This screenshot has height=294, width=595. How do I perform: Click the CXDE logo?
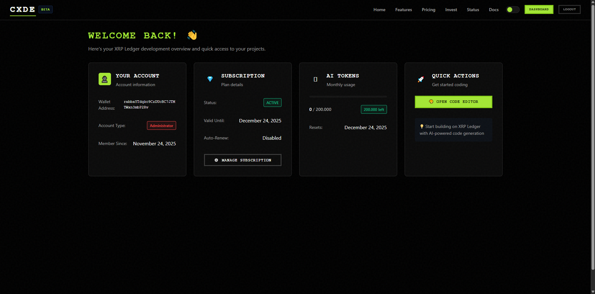click(23, 10)
